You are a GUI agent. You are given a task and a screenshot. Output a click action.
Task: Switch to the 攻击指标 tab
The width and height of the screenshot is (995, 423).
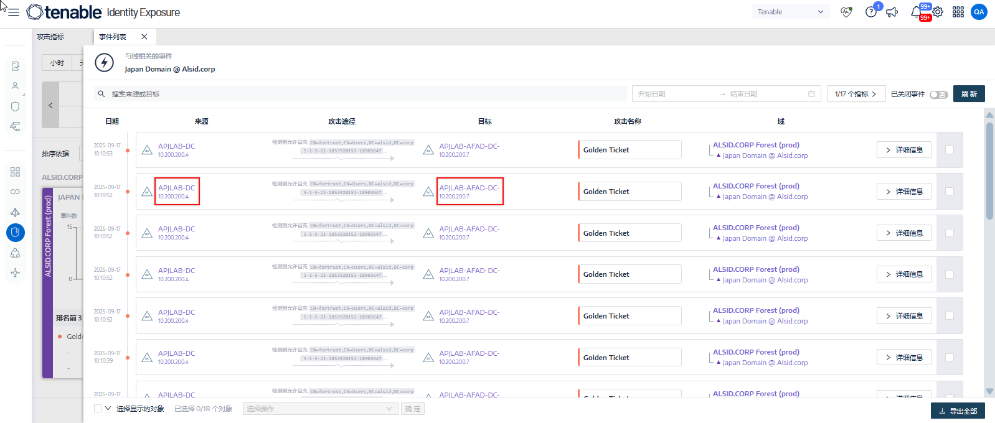point(50,37)
